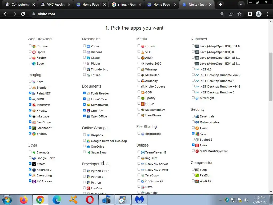273x205 pixels.
Task: Reload the page with the refresh icon
Action: click(23, 14)
